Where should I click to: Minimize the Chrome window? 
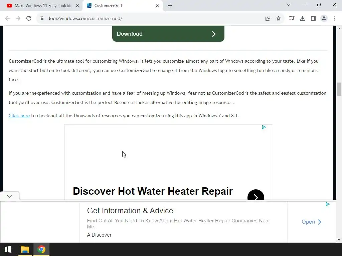click(x=304, y=5)
